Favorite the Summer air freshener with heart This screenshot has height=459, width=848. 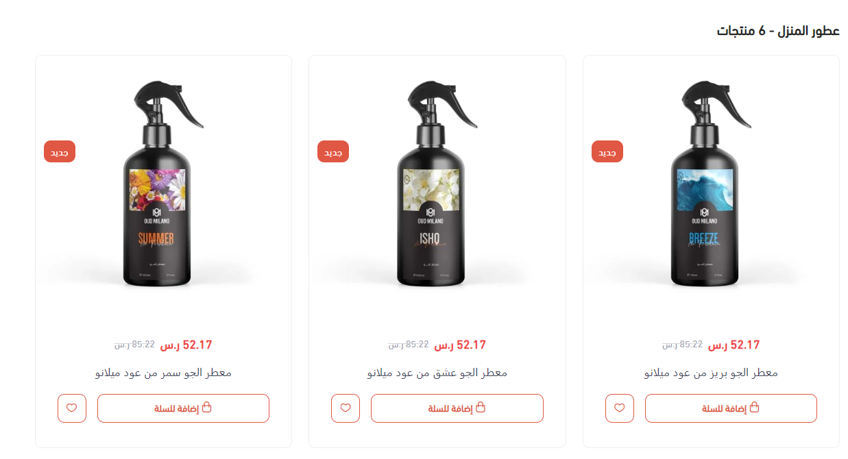coord(72,408)
